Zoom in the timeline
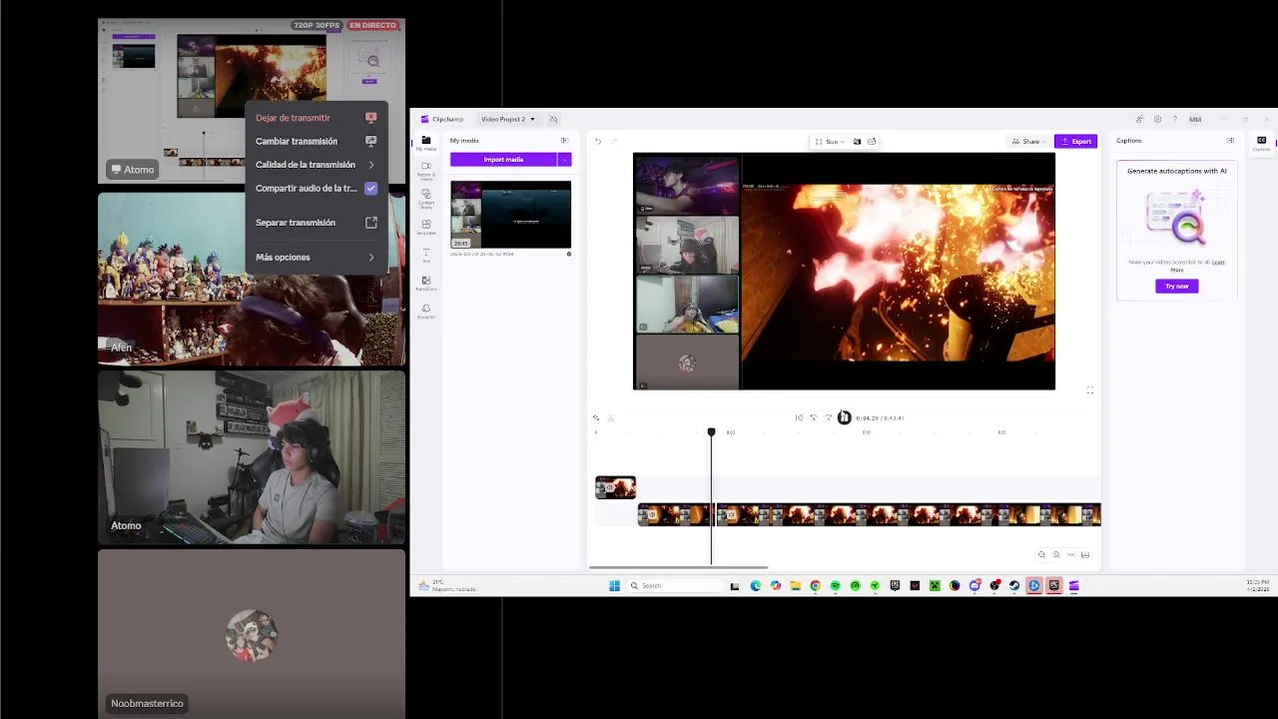Viewport: 1278px width, 719px height. (x=1056, y=554)
